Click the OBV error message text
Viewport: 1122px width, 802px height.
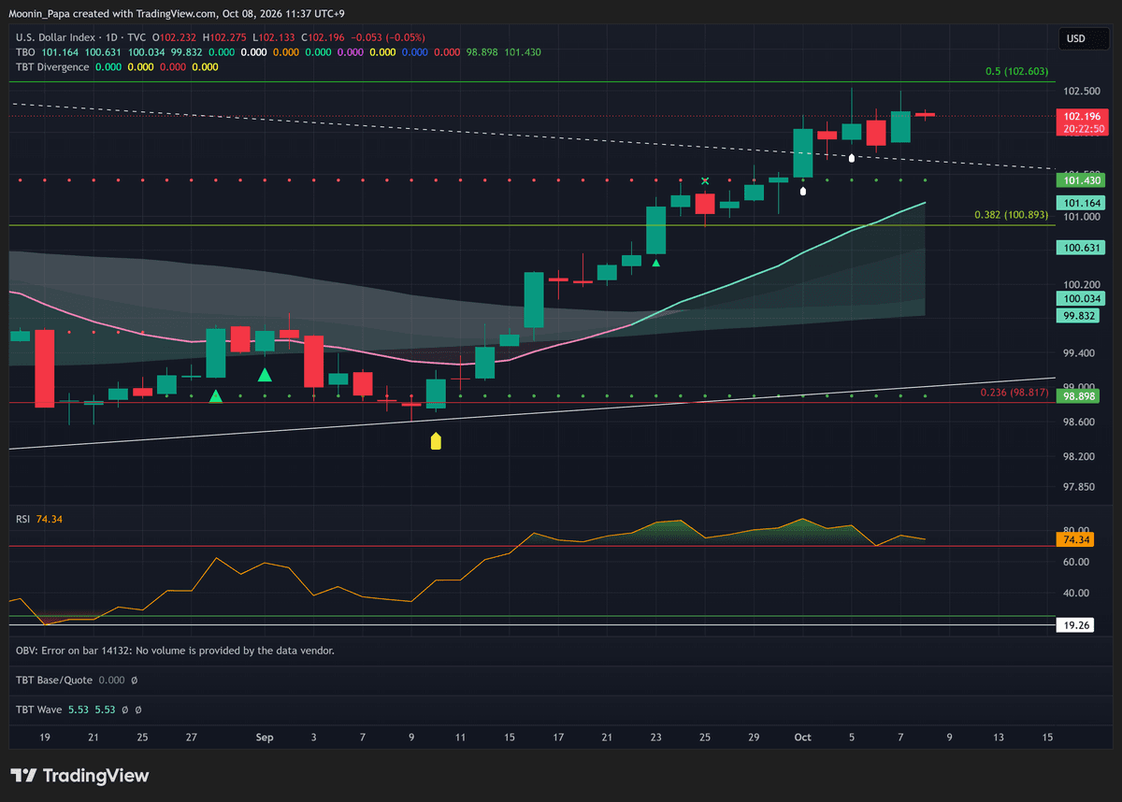tap(175, 651)
